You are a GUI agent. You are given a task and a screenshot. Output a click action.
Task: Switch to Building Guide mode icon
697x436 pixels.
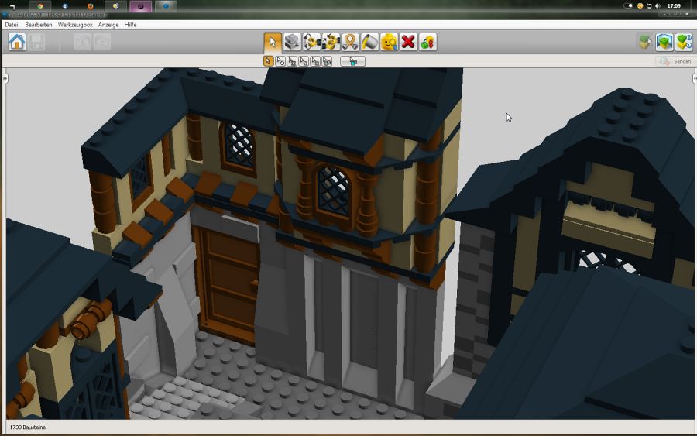point(683,42)
